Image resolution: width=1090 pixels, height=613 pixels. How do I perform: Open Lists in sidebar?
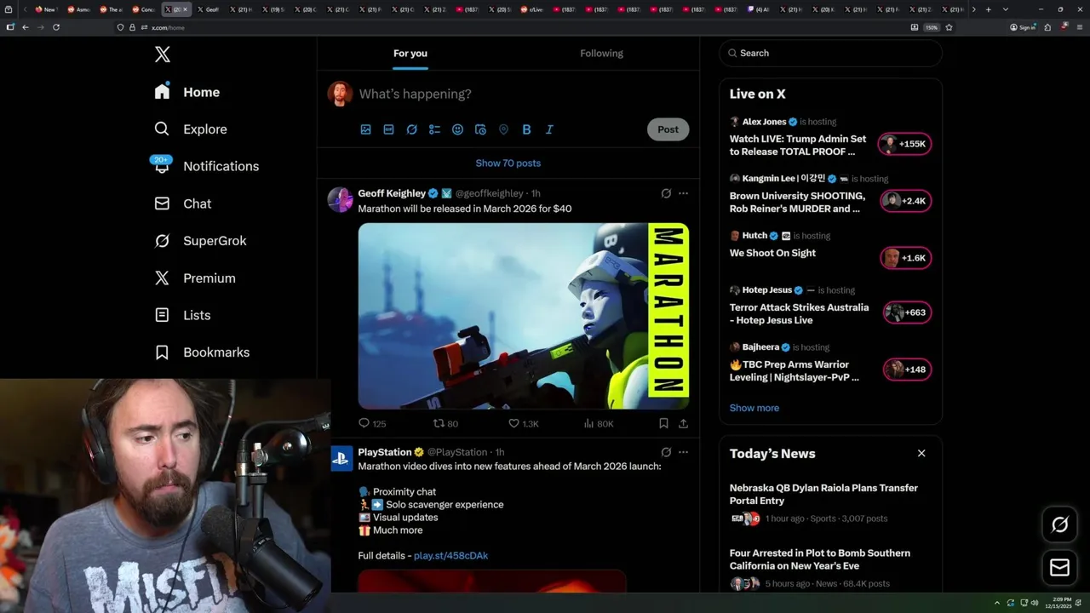tap(182, 315)
